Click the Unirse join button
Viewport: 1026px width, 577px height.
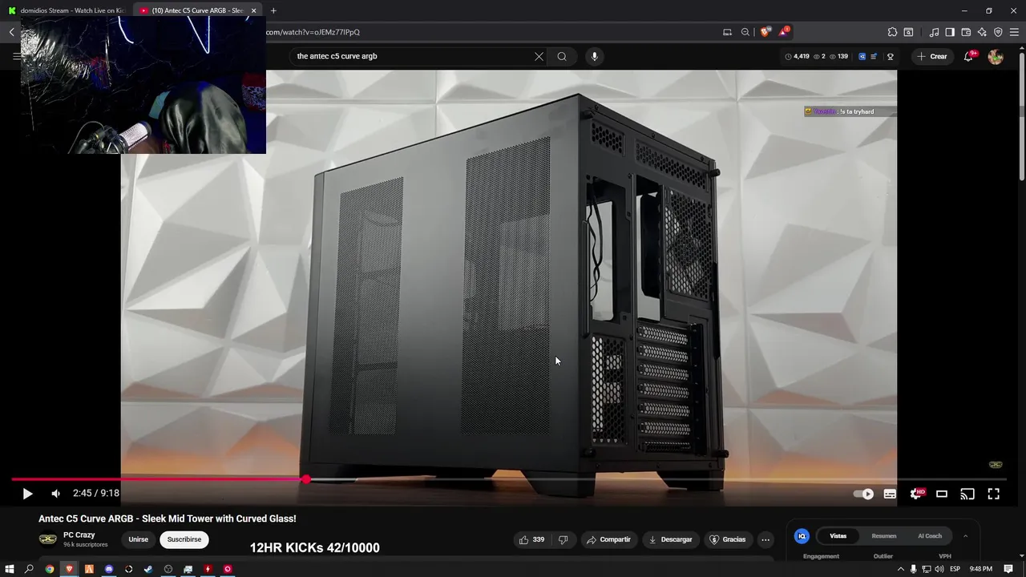[139, 539]
